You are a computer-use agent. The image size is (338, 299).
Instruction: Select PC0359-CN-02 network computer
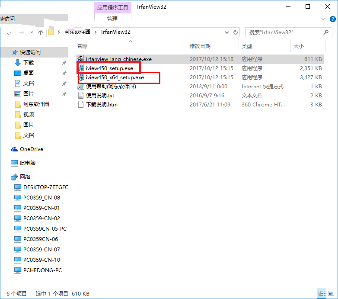[41, 218]
